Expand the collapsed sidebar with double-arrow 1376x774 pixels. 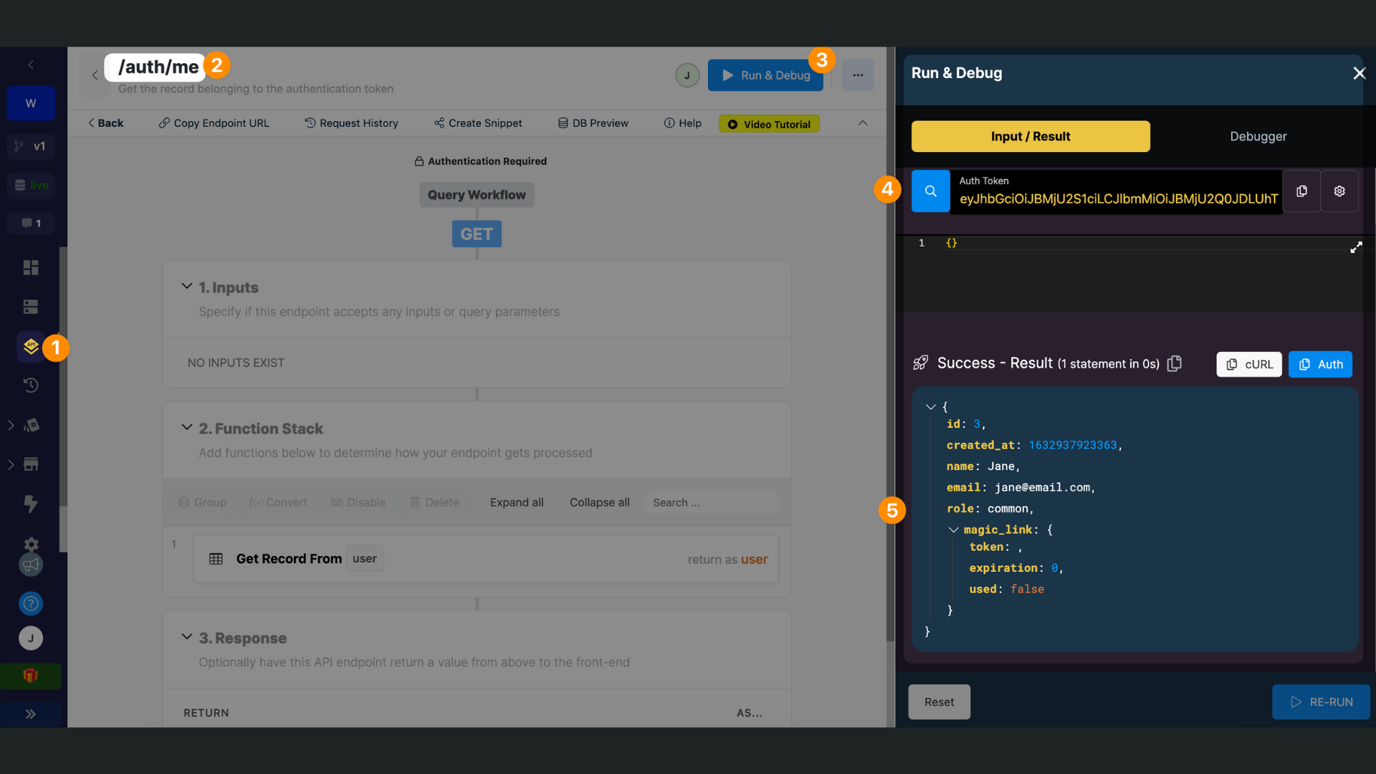[31, 714]
